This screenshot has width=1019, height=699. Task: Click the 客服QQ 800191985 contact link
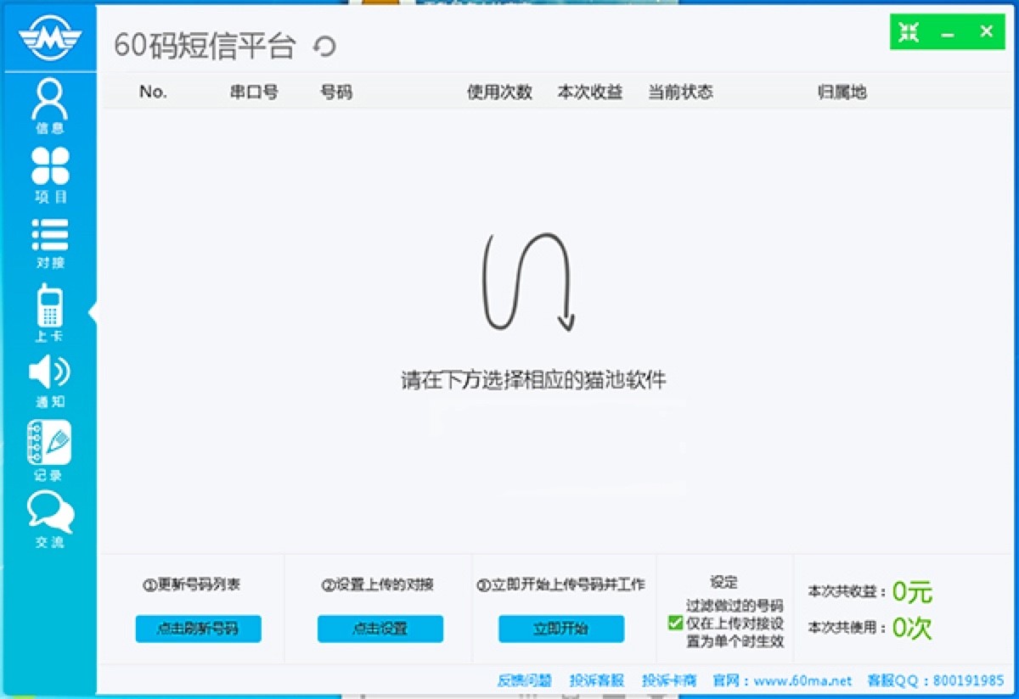coord(934,680)
